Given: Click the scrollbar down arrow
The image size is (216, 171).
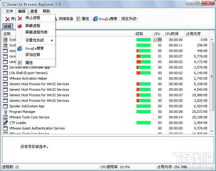Looking at the screenshot, I should tap(212, 131).
